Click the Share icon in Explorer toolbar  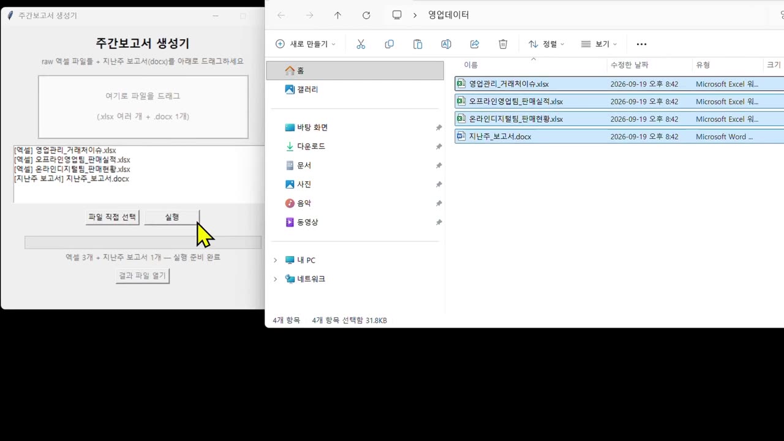click(475, 44)
